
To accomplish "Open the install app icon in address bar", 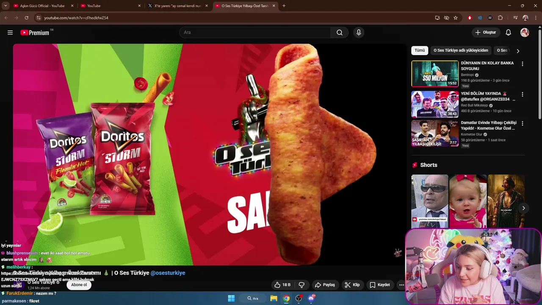I will click(437, 18).
